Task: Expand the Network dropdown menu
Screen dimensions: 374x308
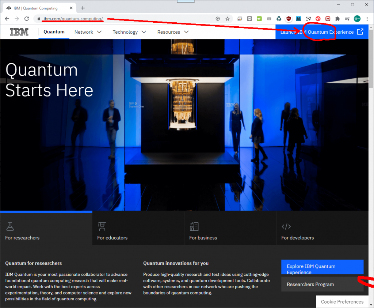Action: click(88, 32)
